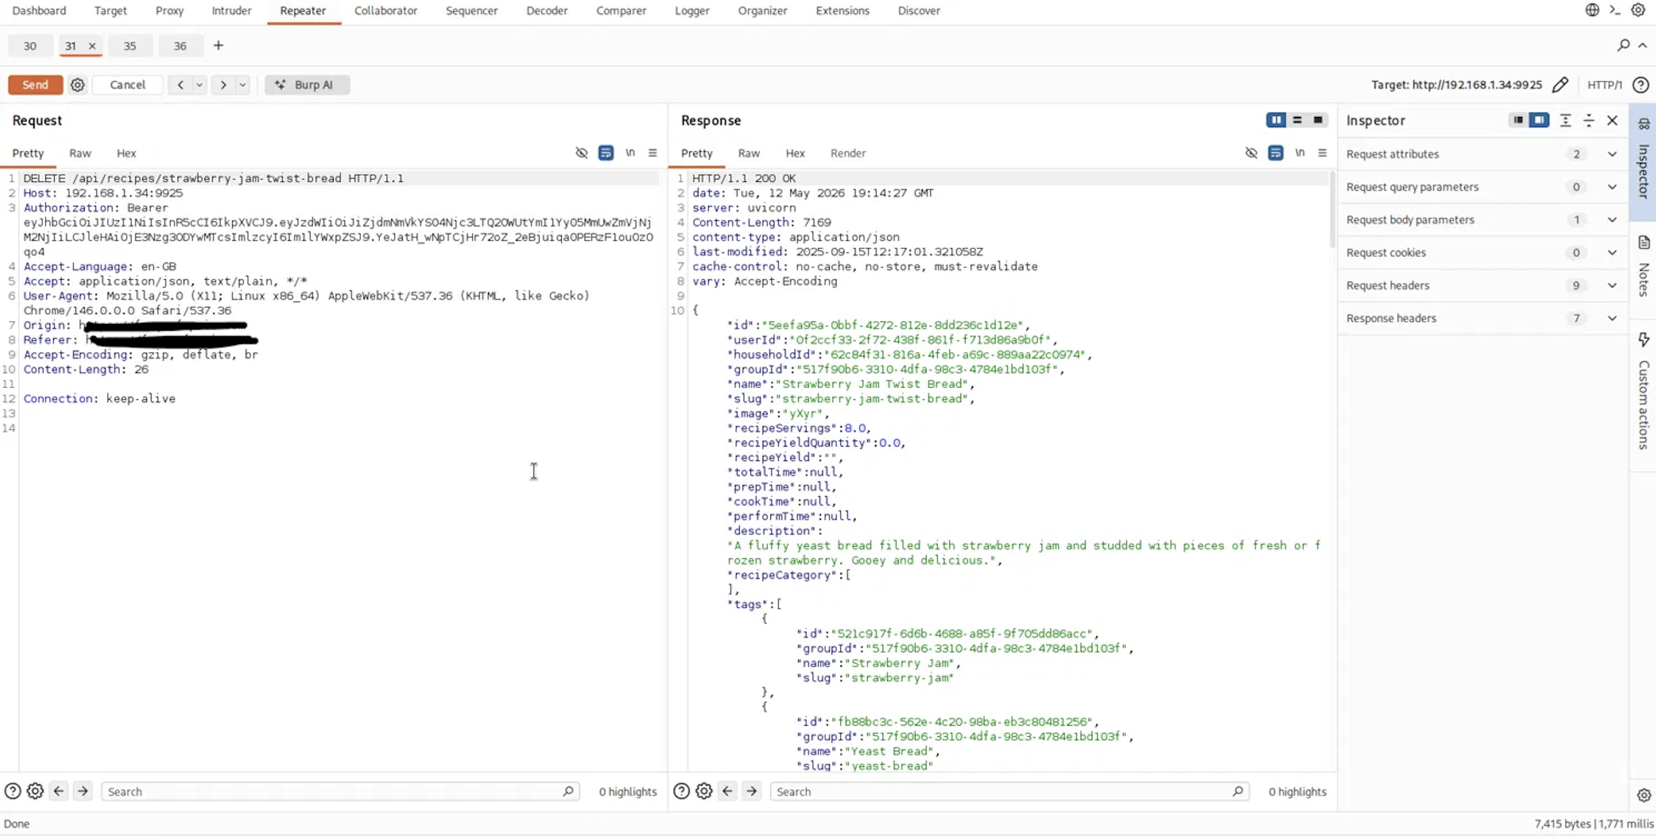This screenshot has height=837, width=1656.
Task: Switch response view to Render
Action: [x=848, y=153]
